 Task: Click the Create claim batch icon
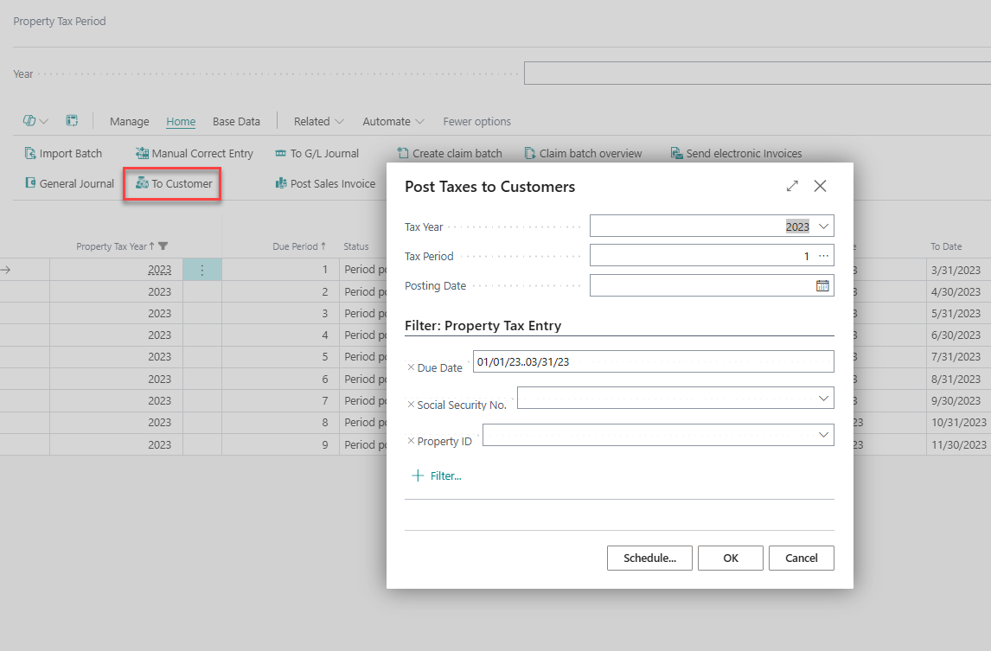pyautogui.click(x=403, y=154)
